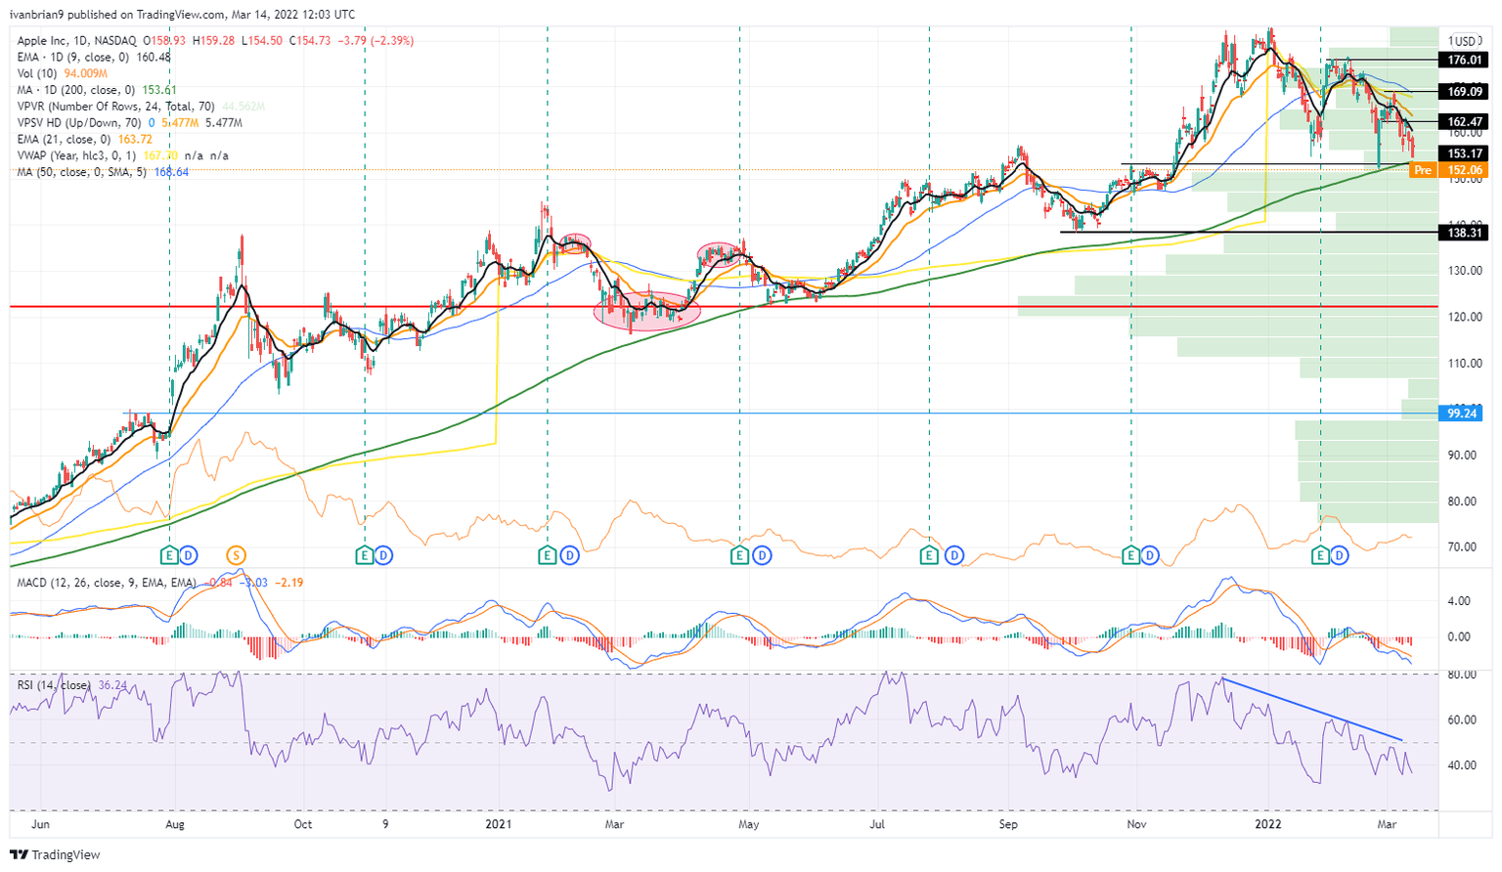Select the large red ellipse near March 2021
1502x872 pixels.
(x=641, y=311)
